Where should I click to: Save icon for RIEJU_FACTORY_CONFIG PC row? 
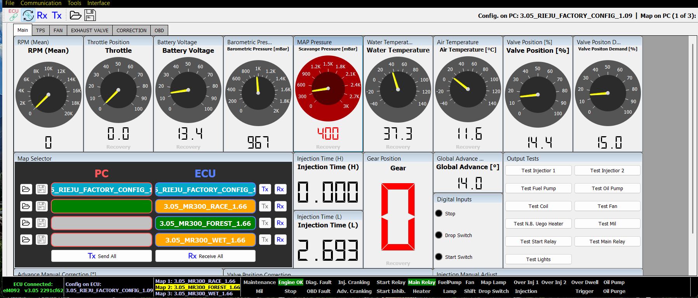point(42,189)
